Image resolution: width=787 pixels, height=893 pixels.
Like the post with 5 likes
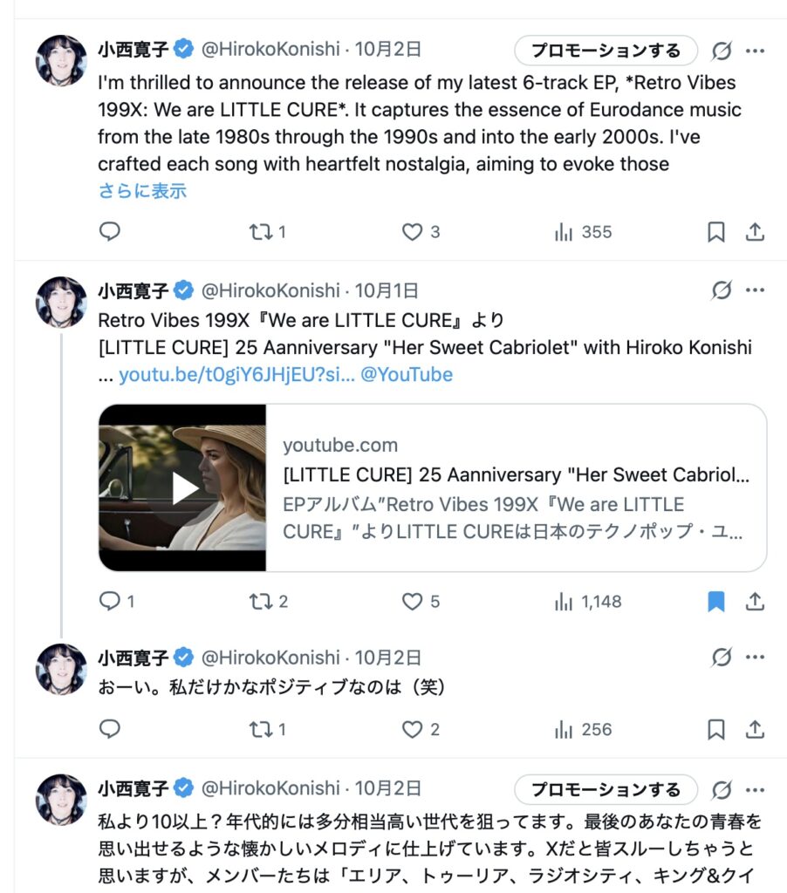(x=412, y=602)
